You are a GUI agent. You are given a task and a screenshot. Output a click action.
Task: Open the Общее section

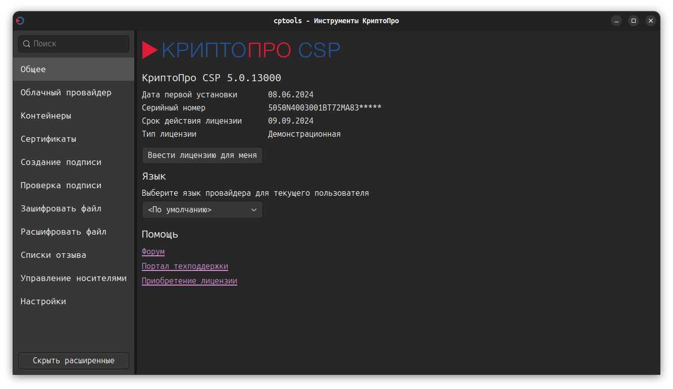(33, 69)
